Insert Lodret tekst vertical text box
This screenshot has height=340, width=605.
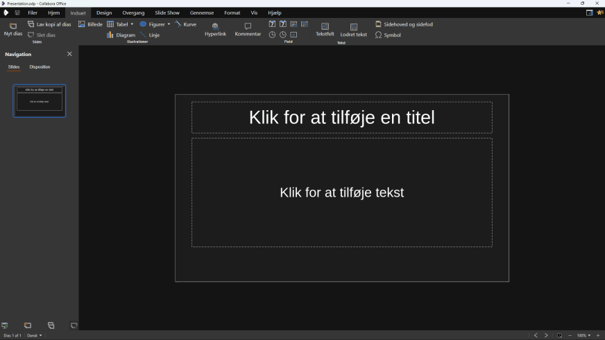353,29
